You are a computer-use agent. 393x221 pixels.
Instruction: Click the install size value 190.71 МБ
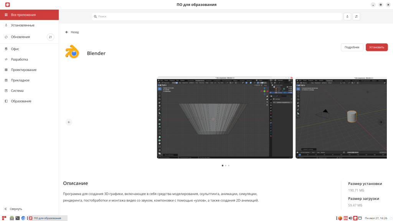[x=356, y=190]
